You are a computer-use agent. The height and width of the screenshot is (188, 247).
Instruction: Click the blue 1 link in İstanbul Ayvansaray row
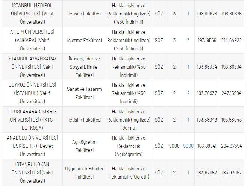pos(188,67)
